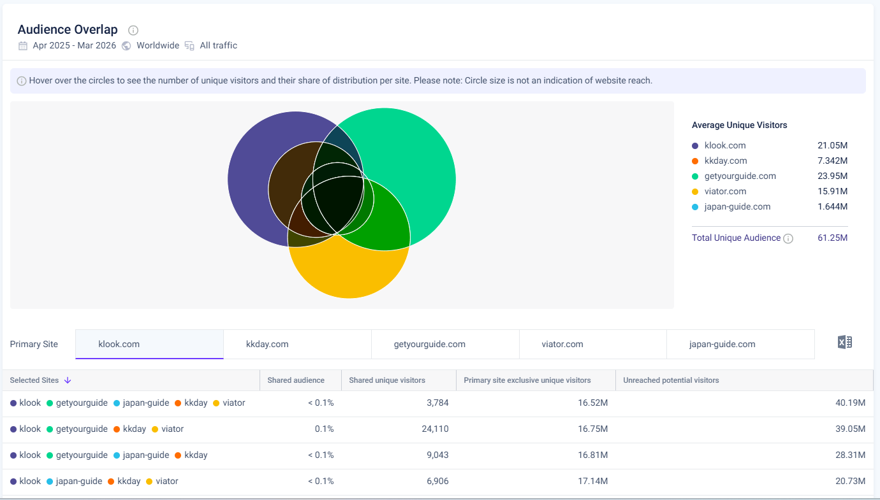Click the 0.1% shared audience cell in the 24,110 row

[x=325, y=429]
